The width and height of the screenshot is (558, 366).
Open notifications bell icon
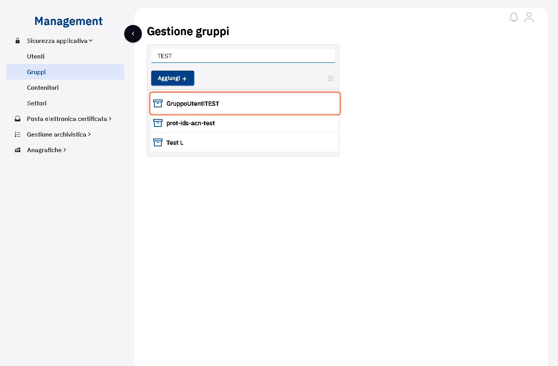pos(513,17)
